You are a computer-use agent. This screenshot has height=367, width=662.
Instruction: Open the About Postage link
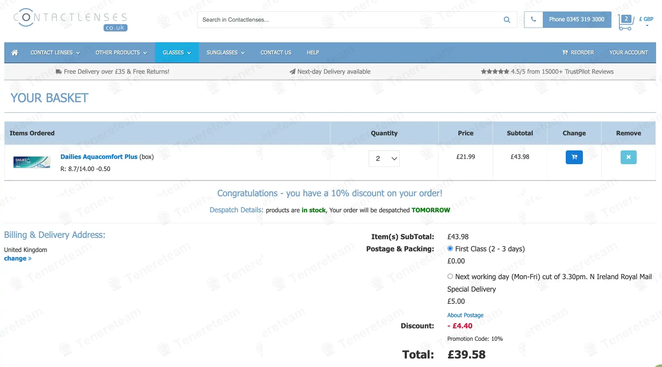[x=465, y=315]
